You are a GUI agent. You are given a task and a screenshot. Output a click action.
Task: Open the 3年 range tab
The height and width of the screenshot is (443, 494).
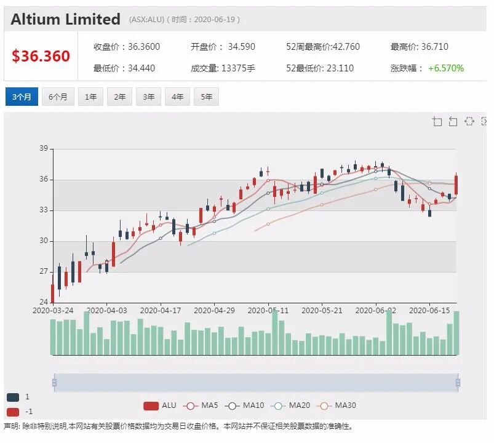click(149, 97)
